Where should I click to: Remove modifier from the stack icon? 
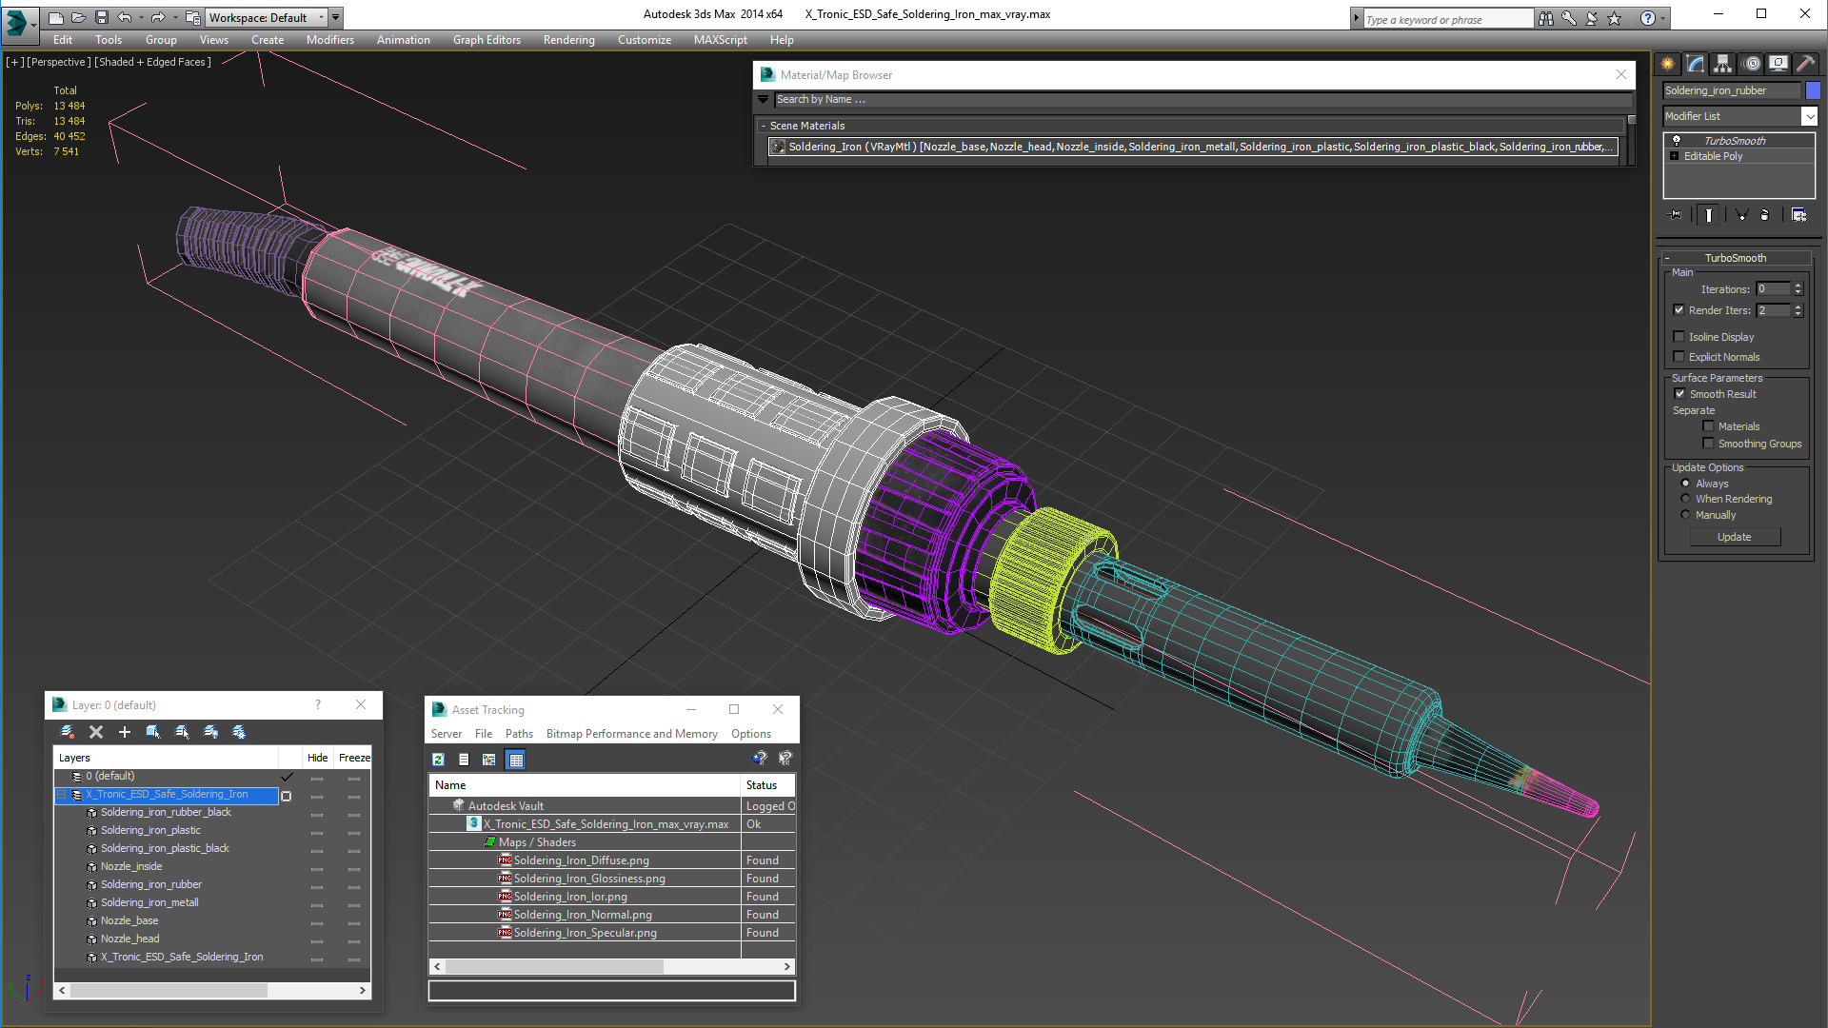click(x=1765, y=215)
